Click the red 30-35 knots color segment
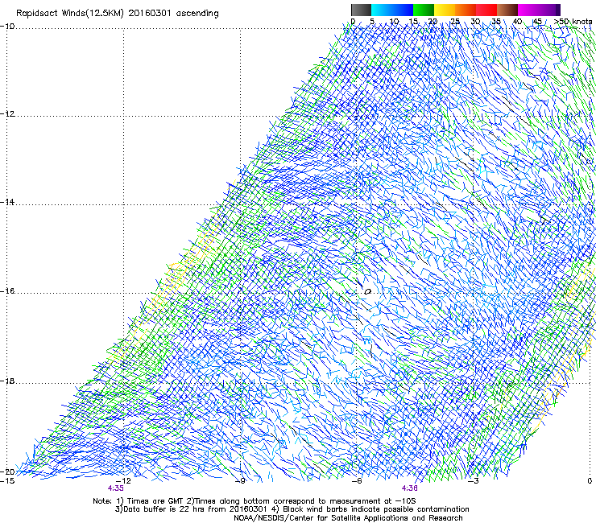The image size is (596, 523). coord(486,10)
